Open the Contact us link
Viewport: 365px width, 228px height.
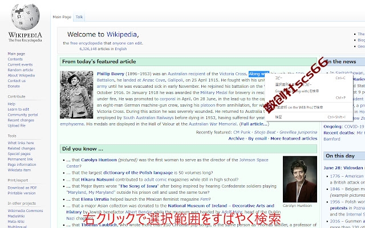click(x=17, y=81)
